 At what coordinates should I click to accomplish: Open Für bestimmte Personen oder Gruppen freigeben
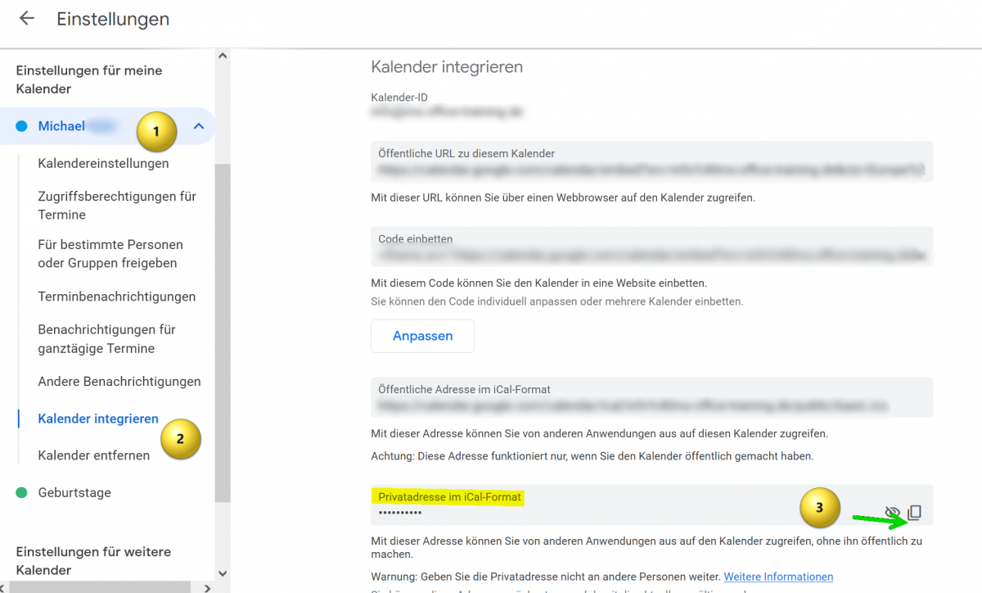coord(110,254)
